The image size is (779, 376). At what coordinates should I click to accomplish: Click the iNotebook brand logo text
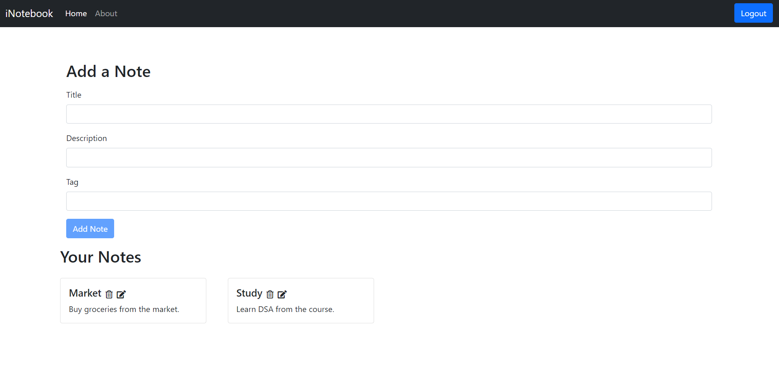(x=28, y=13)
